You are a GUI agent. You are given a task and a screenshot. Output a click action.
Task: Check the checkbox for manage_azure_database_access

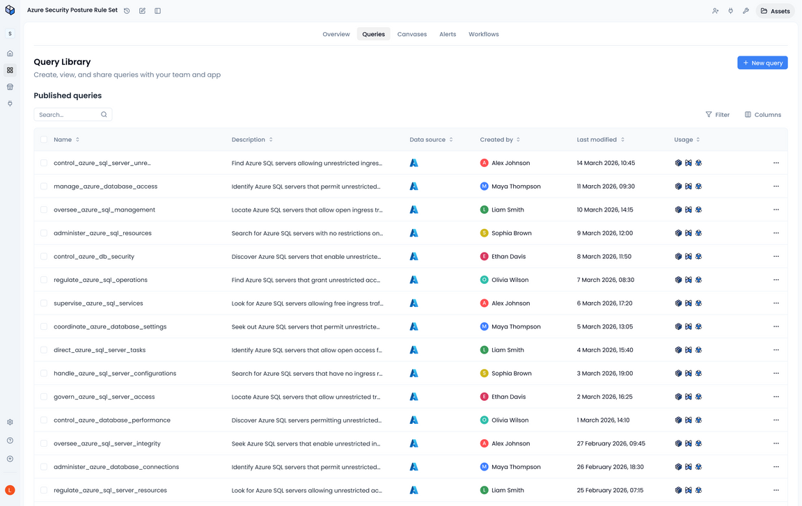44,186
